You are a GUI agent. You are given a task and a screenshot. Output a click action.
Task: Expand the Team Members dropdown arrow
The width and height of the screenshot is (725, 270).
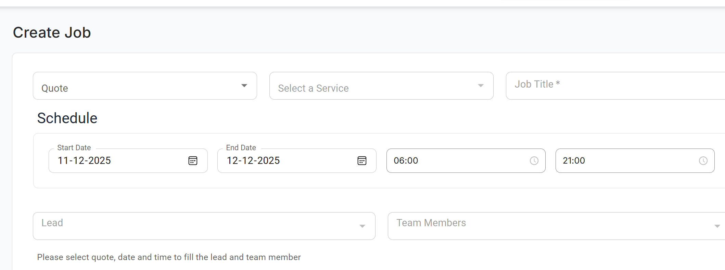tap(717, 226)
